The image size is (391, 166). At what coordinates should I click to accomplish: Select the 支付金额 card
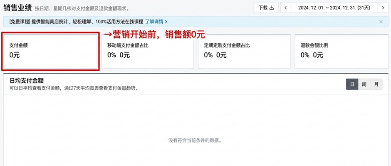tap(51, 52)
